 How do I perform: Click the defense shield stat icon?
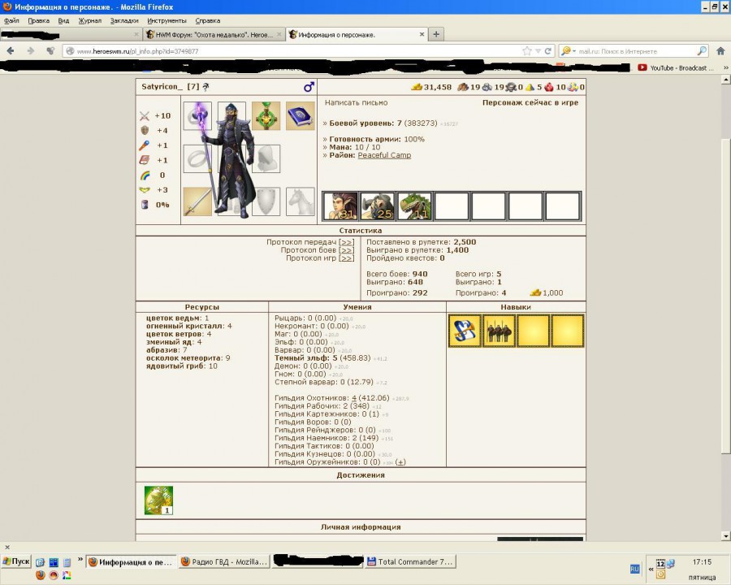pos(145,131)
